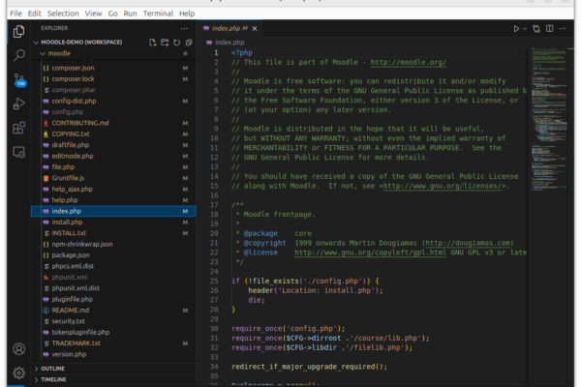This screenshot has width=581, height=387.
Task: Collapse all folders in explorer
Action: pos(189,43)
